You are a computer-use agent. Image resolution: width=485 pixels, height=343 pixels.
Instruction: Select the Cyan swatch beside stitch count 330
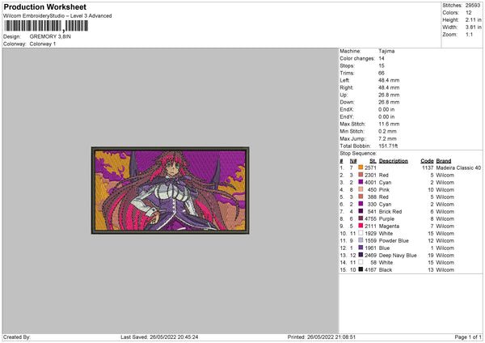[361, 204]
